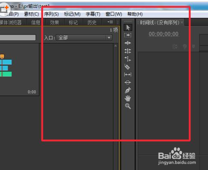Open the project panel flyout menu icon
The width and height of the screenshot is (208, 170).
(x=110, y=22)
